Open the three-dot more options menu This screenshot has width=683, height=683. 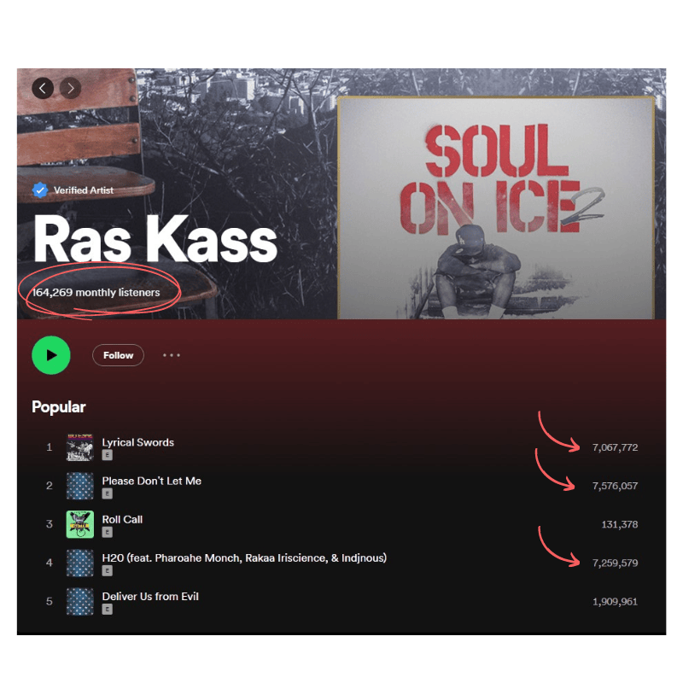point(172,355)
